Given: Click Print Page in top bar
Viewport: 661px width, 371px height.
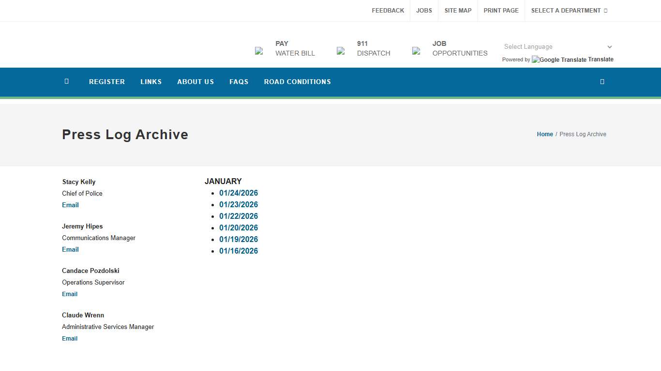Looking at the screenshot, I should [x=501, y=11].
